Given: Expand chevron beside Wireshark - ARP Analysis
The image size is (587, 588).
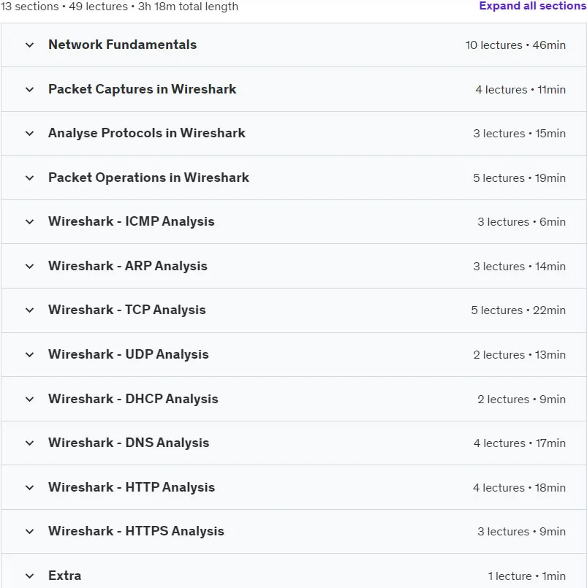Looking at the screenshot, I should (30, 267).
